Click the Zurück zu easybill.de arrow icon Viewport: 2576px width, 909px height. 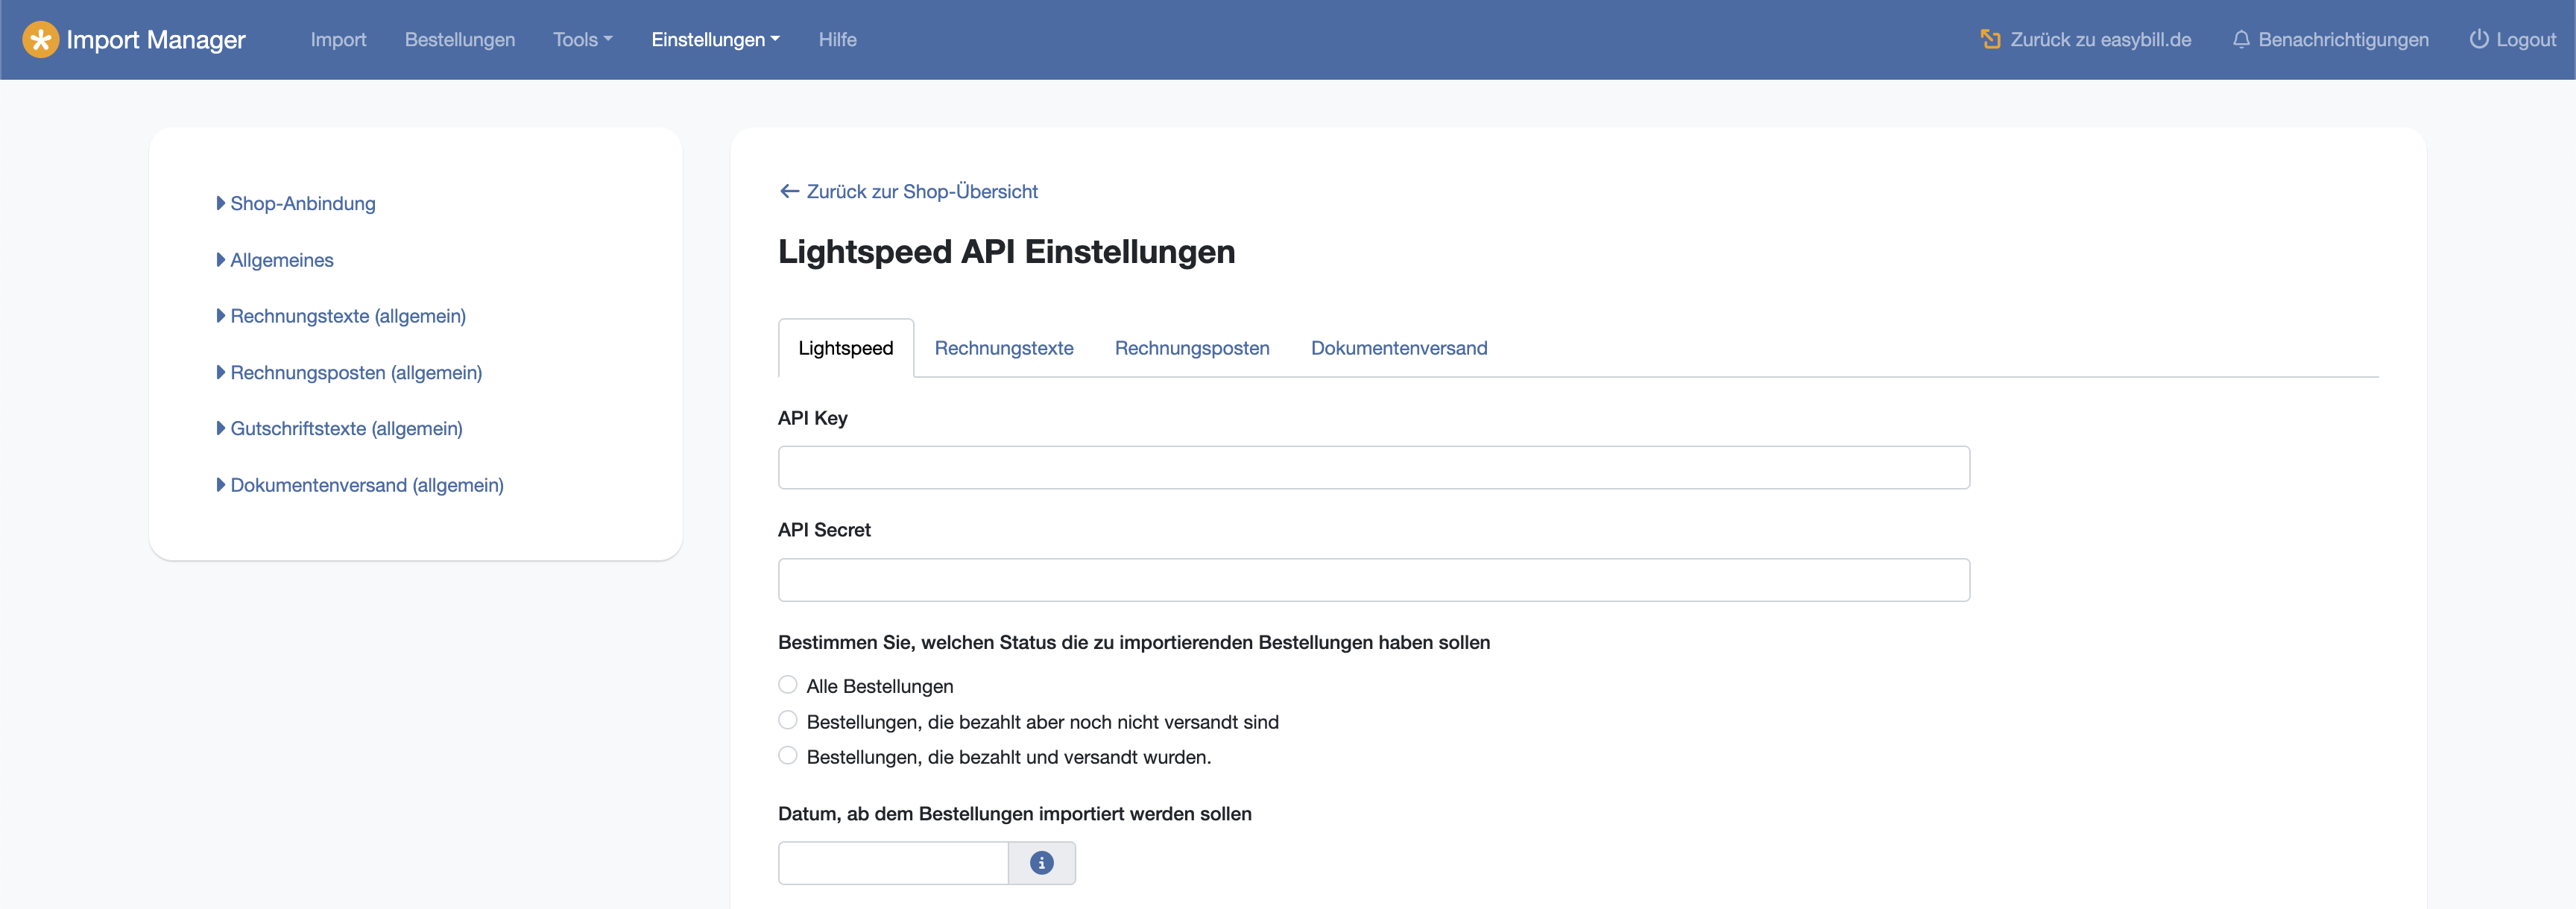point(1990,40)
